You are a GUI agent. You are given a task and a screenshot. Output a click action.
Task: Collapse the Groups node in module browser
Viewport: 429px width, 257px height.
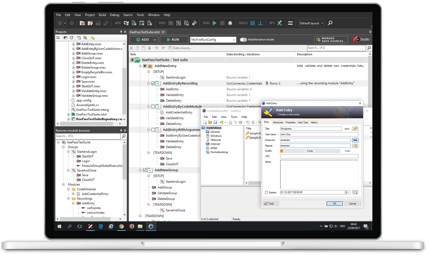64,147
